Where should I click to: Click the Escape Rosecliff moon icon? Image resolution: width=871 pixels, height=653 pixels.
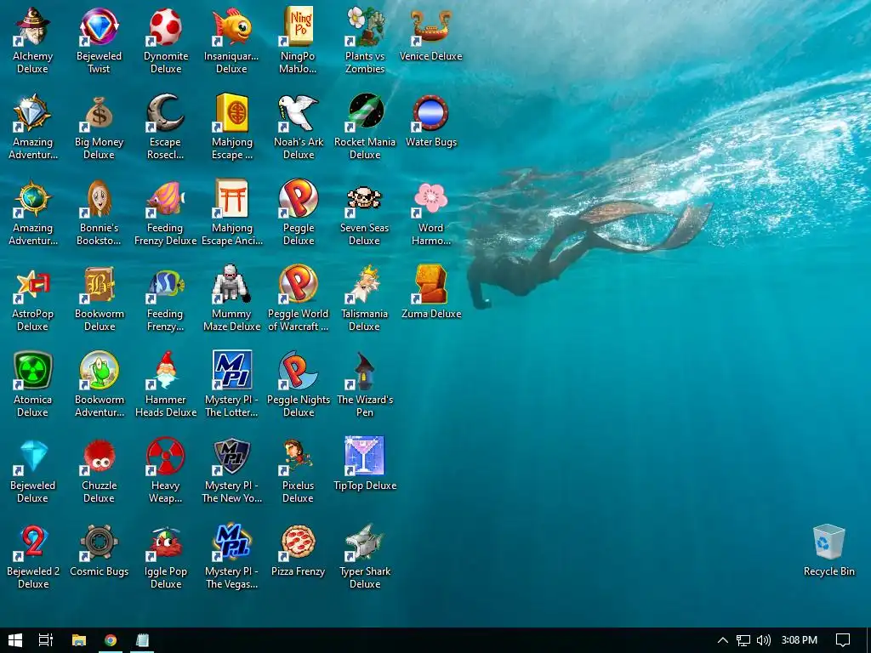166,113
